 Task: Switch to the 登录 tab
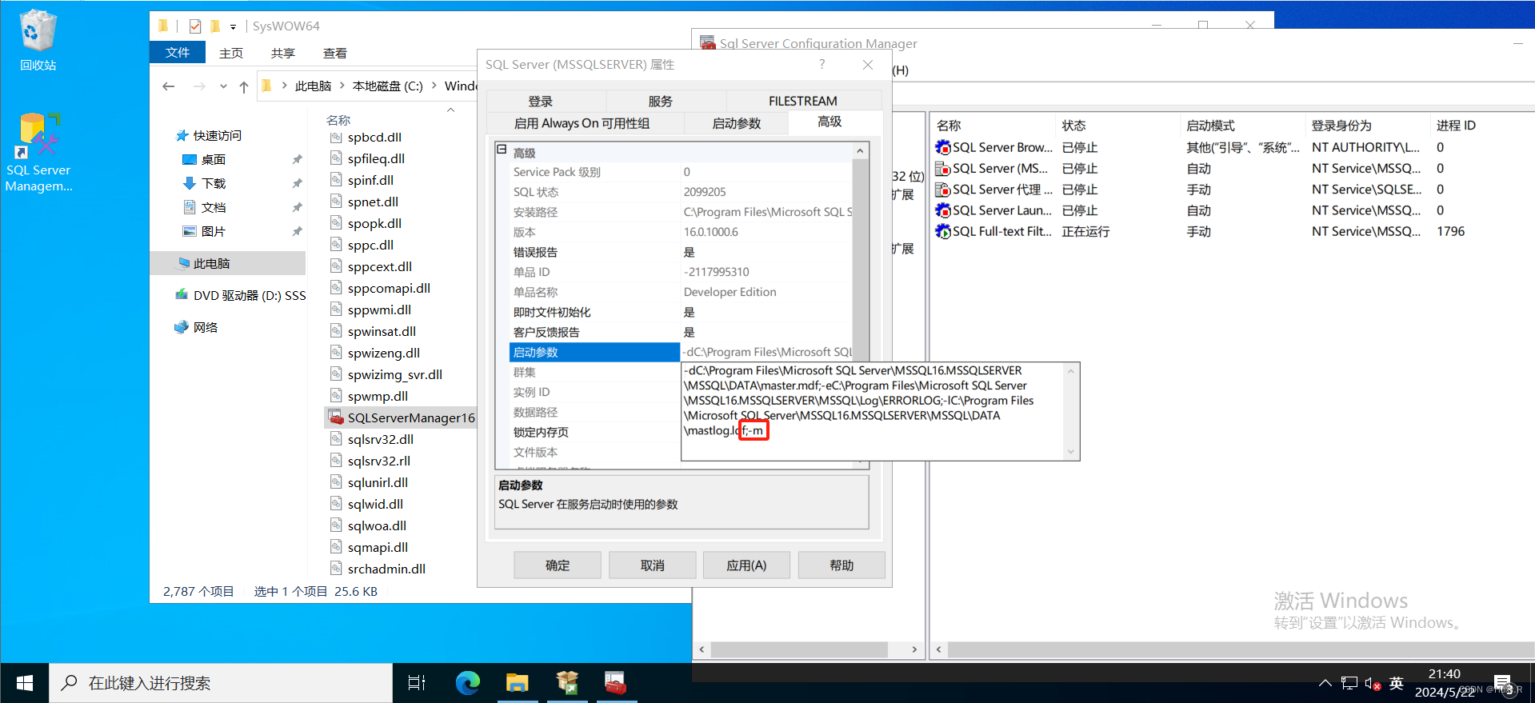coord(541,101)
